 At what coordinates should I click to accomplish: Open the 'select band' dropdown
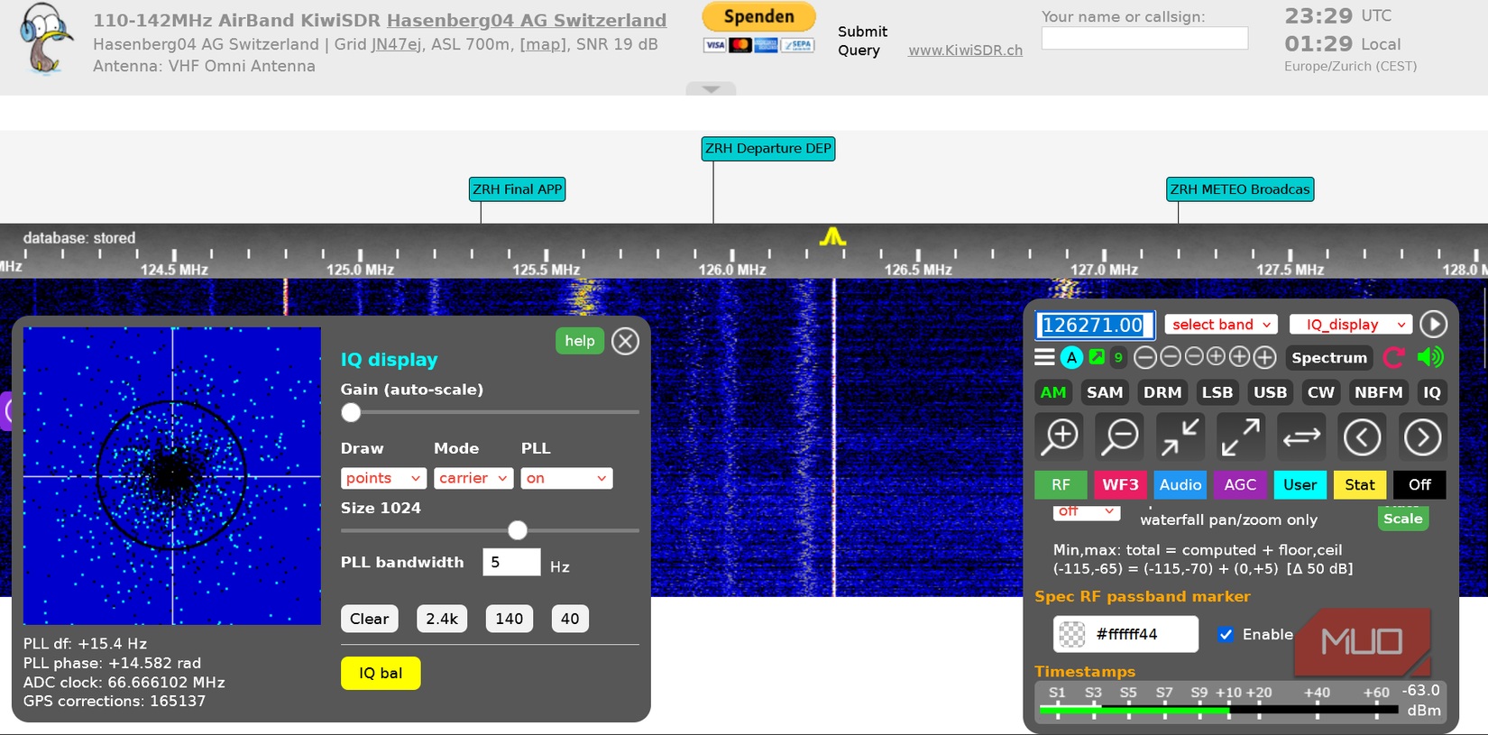point(1221,324)
